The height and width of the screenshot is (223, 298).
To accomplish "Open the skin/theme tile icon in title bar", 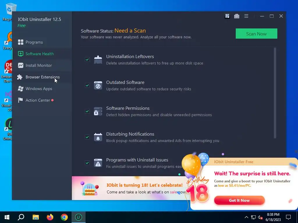I will tap(227, 16).
